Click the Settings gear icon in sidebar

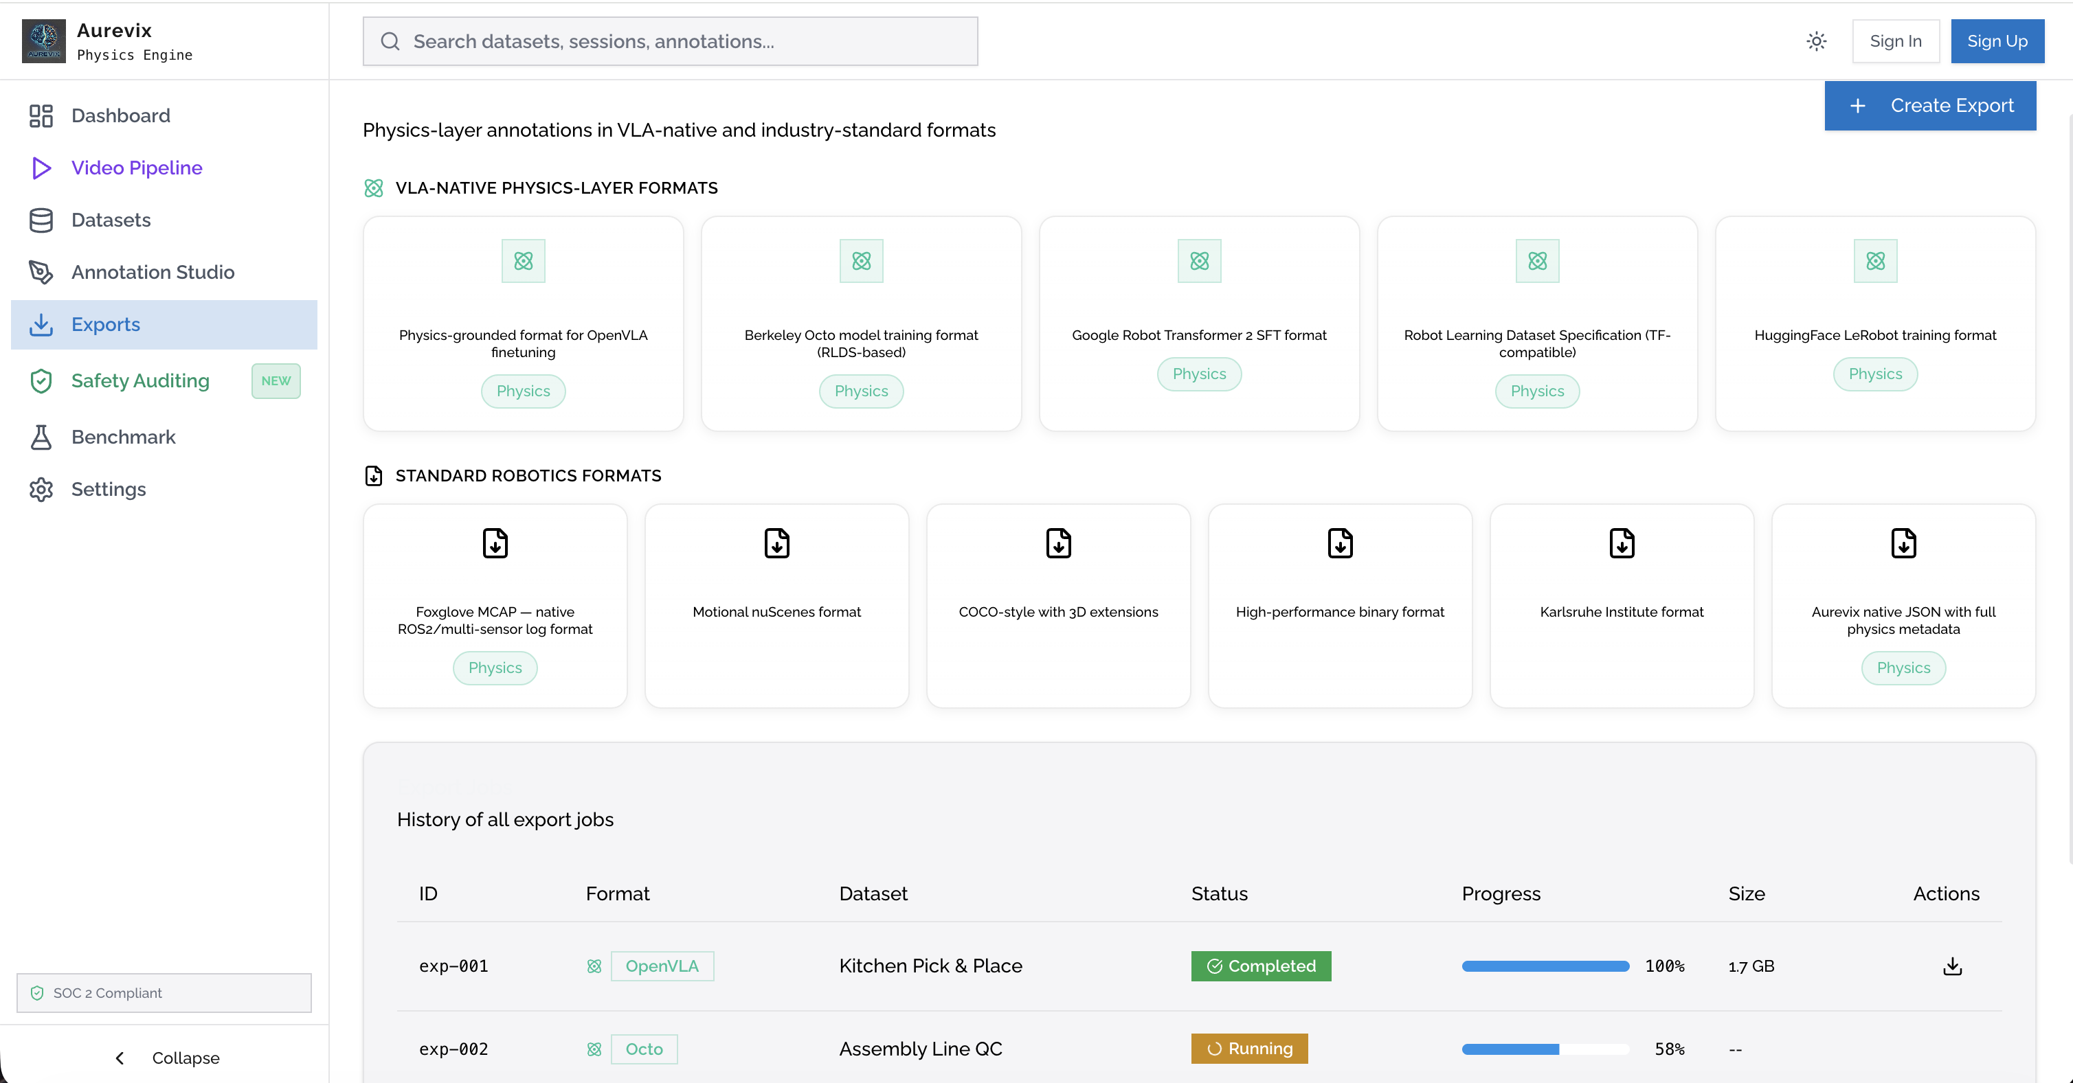(41, 489)
